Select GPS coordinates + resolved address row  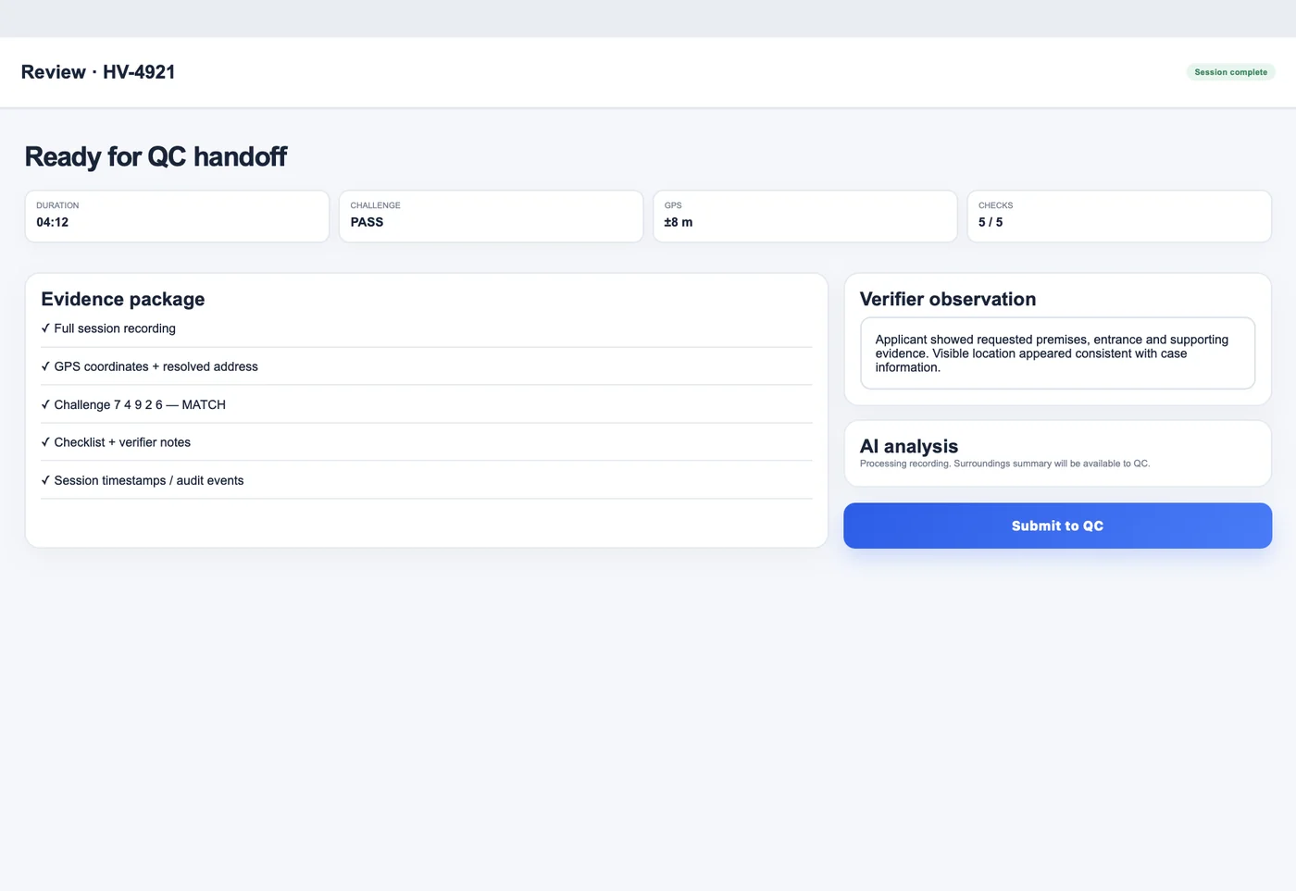[x=426, y=366]
